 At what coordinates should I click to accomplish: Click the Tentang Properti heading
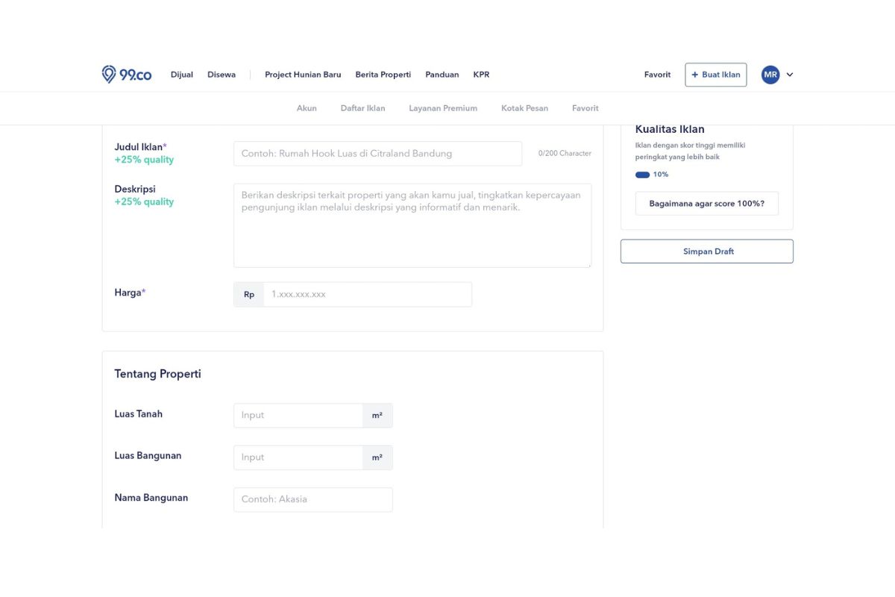point(158,374)
